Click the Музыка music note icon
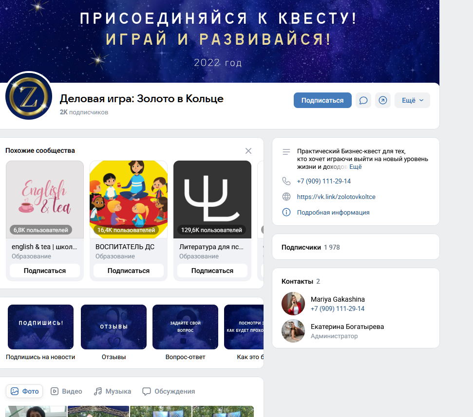The image size is (473, 417). pos(98,391)
